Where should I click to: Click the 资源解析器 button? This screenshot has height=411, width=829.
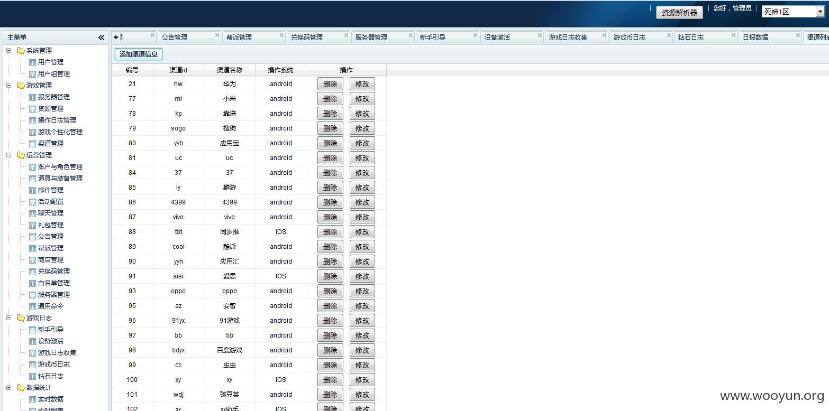pos(679,13)
